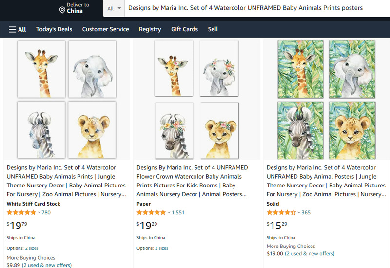Screen dimensions: 390x268
Task: Open the flower crown animals product image
Action: [x=196, y=99]
